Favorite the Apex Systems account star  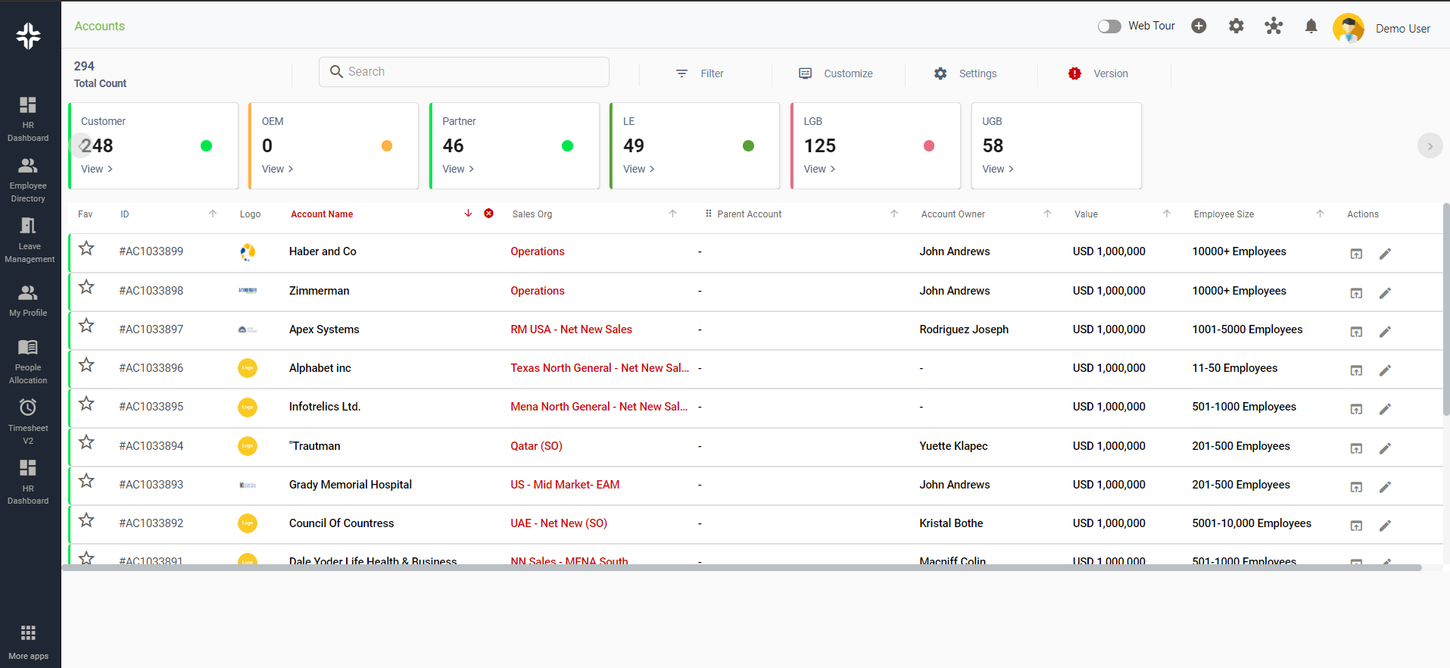87,326
